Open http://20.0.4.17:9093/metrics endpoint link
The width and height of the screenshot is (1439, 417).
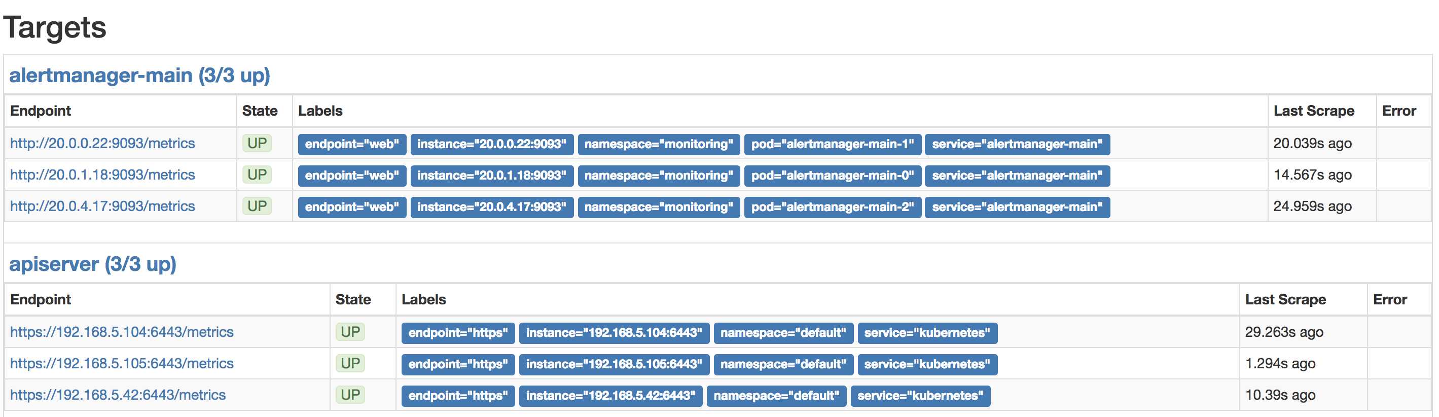click(102, 205)
